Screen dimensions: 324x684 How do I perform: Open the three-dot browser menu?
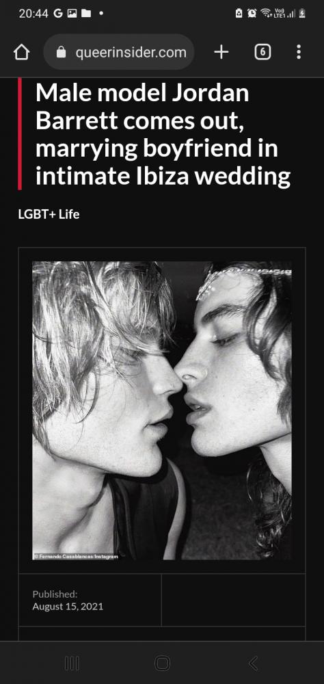click(x=298, y=52)
